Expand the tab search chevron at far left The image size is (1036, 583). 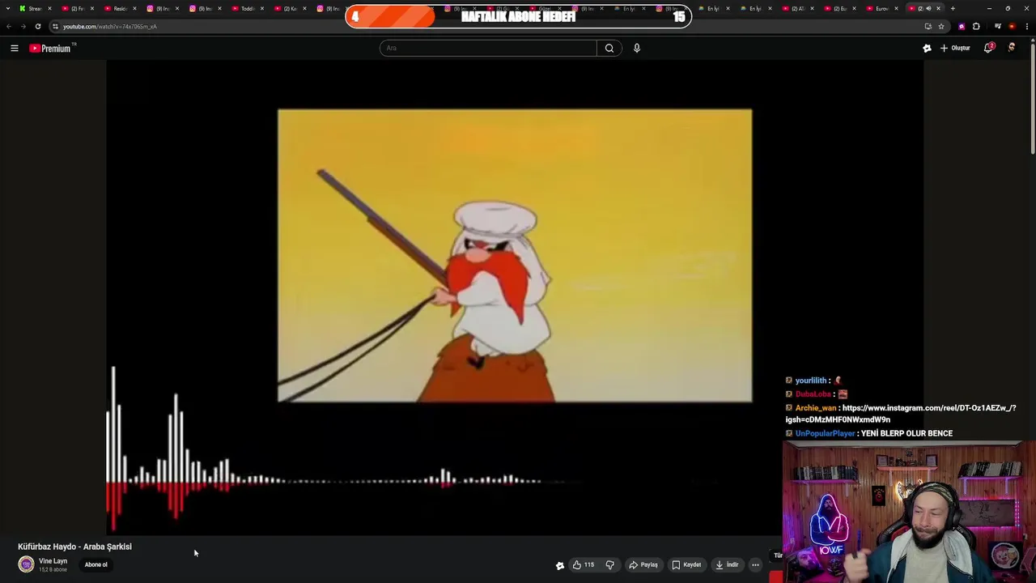(7, 8)
